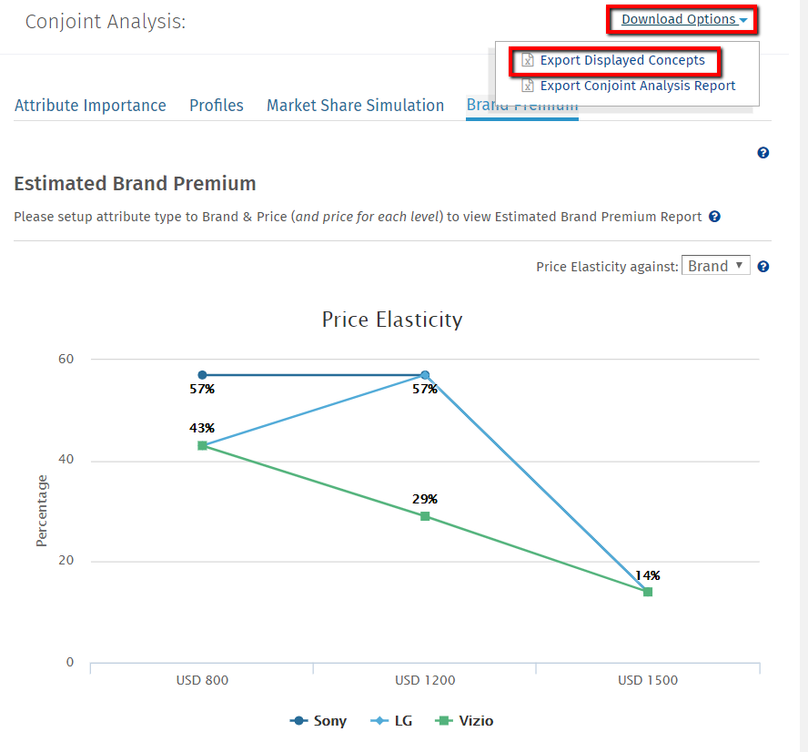Choose Export Displayed Concepts from the menu
Screen dimensions: 808x752
coord(622,61)
